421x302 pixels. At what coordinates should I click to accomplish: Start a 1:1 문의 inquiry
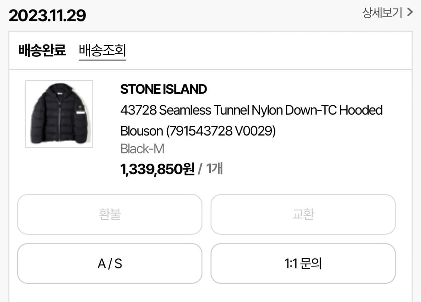tap(303, 264)
